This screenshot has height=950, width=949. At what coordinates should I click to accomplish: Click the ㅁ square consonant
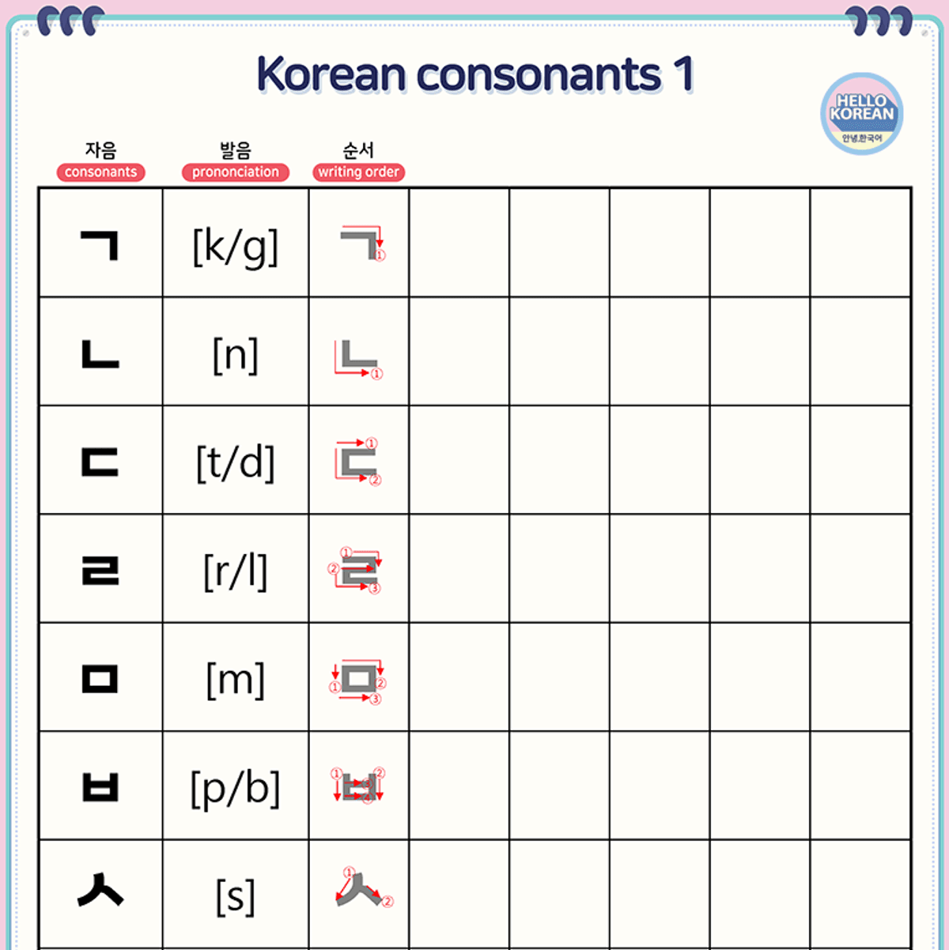coord(100,678)
